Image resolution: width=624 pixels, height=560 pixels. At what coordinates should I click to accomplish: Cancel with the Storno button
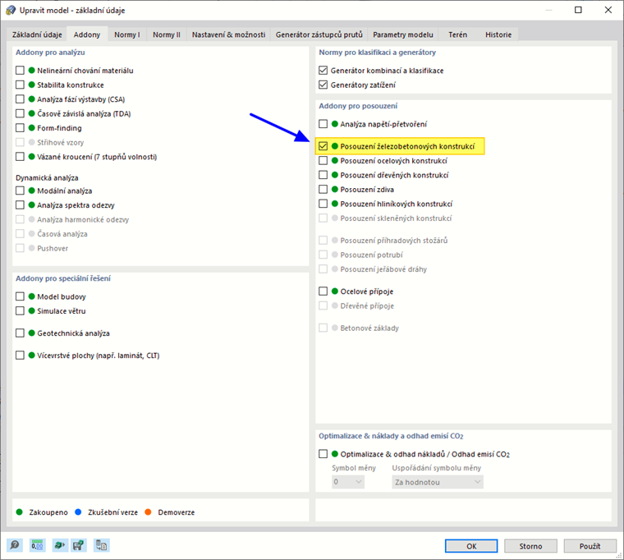(530, 546)
